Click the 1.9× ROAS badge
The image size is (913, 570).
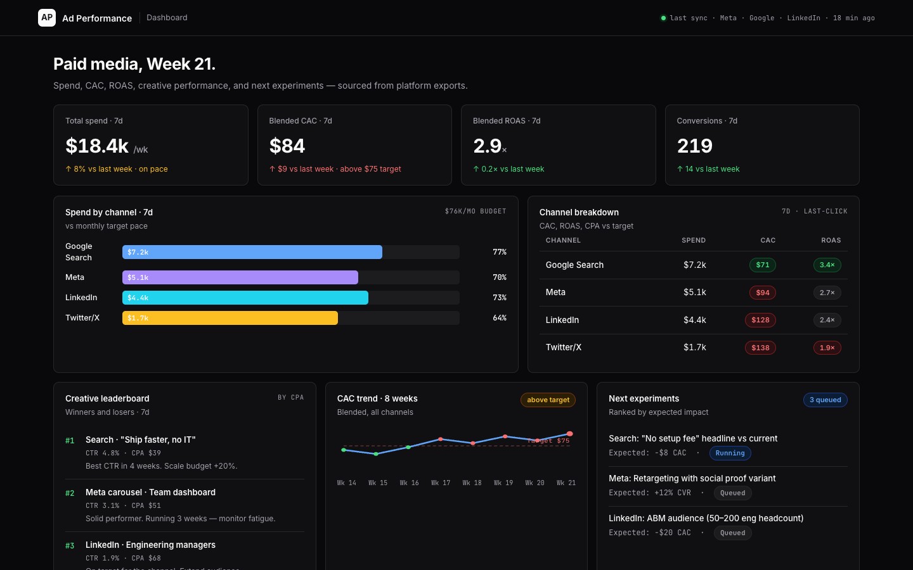tap(827, 348)
